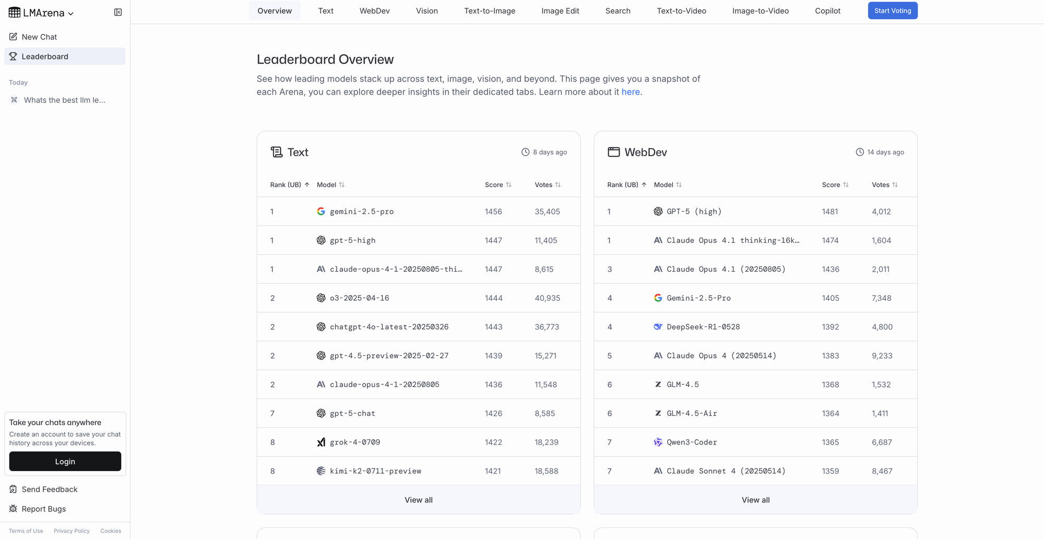The height and width of the screenshot is (539, 1044).
Task: Open the 'Whats the best llm' chat
Action: [x=64, y=100]
